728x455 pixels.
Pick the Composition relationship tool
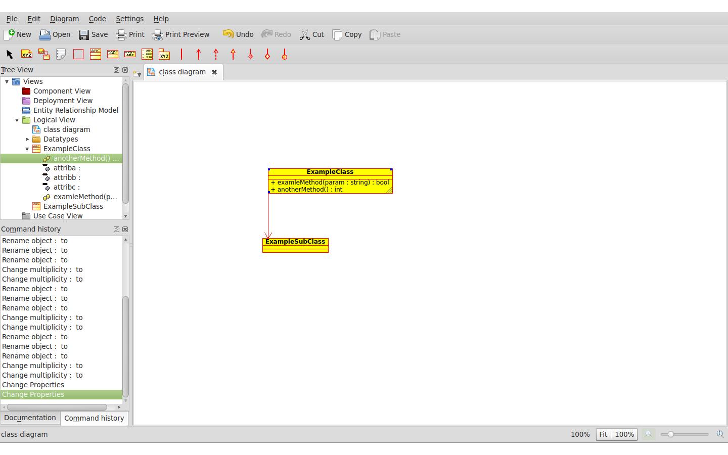250,54
